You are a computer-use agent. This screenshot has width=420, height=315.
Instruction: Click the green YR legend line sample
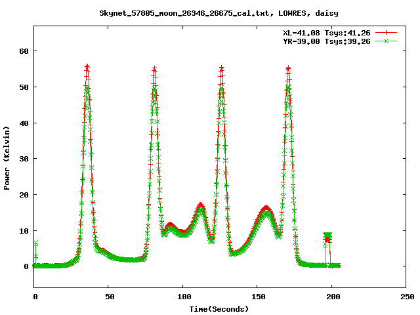click(386, 41)
